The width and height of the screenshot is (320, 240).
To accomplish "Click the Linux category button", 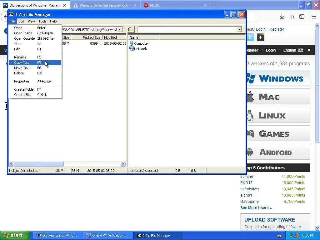I will tap(278, 115).
